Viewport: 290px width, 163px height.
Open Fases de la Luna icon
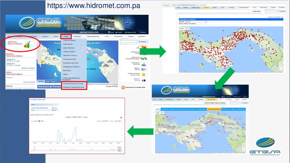[144, 80]
